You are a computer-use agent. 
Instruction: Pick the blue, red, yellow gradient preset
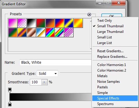tap(59, 23)
